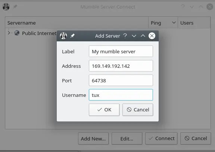The height and width of the screenshot is (152, 215).
Task: Confirm the new server with OK
Action: 104,110
